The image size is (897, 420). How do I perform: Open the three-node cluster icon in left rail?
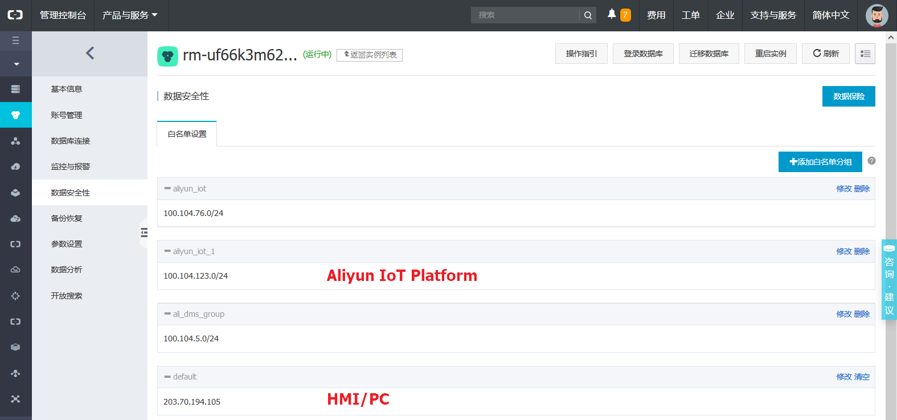coord(15,141)
